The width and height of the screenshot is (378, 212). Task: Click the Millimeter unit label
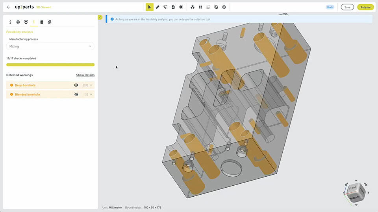point(115,207)
